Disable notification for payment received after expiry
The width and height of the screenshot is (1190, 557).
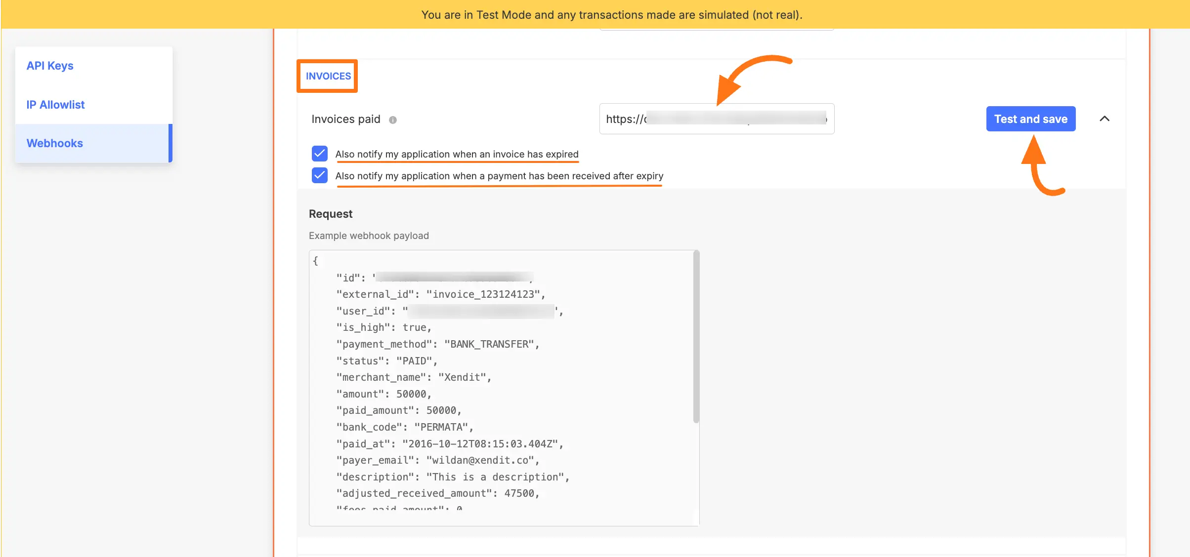(320, 175)
